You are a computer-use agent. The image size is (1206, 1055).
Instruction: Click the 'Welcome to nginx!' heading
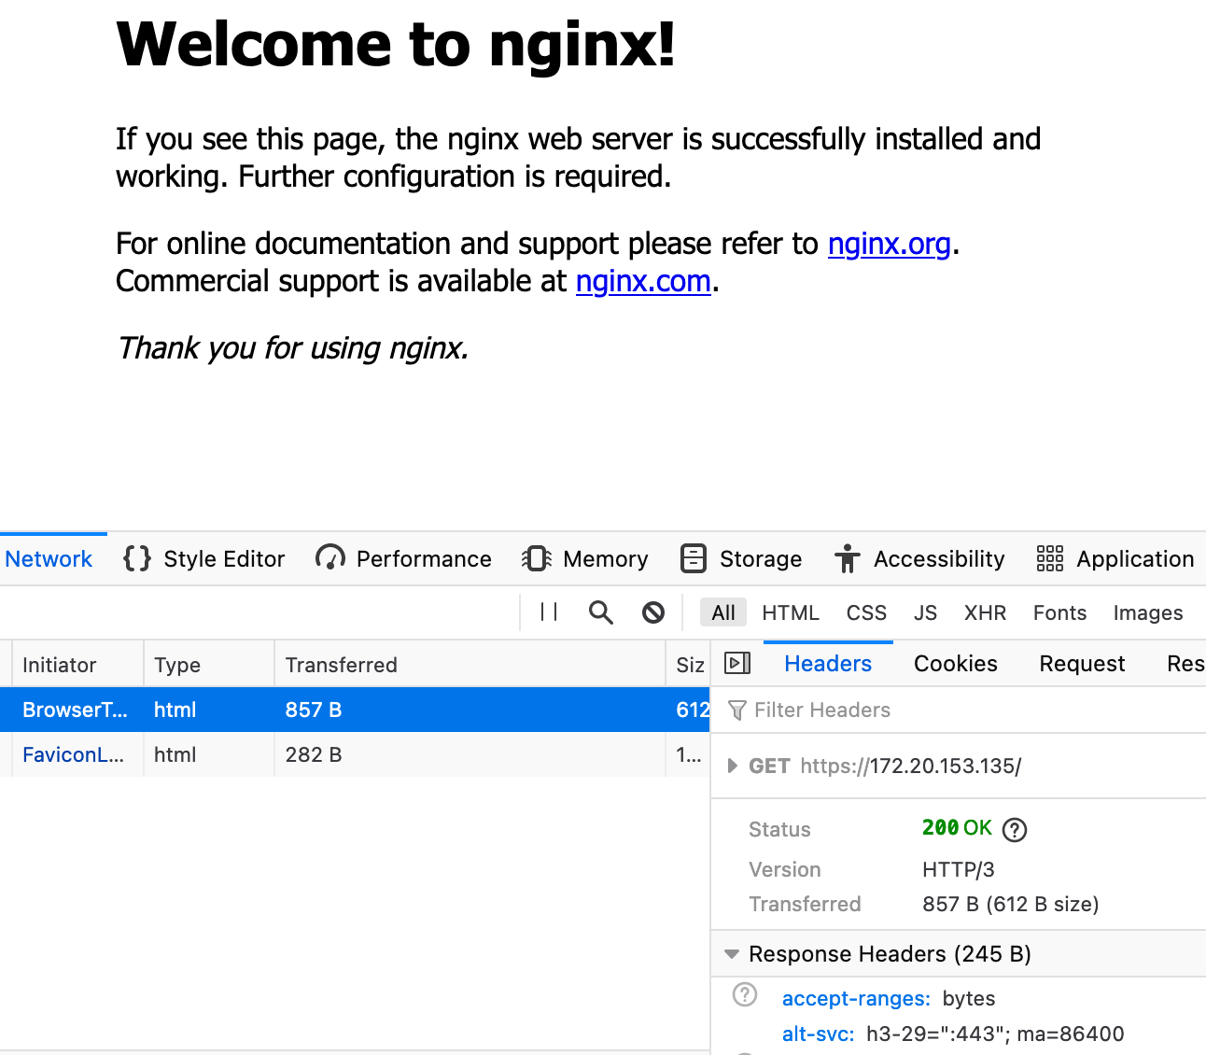click(x=396, y=45)
